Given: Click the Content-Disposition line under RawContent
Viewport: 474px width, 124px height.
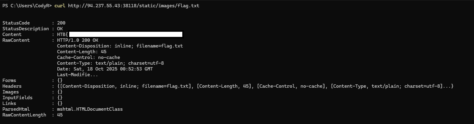Looking at the screenshot, I should click(x=120, y=46).
